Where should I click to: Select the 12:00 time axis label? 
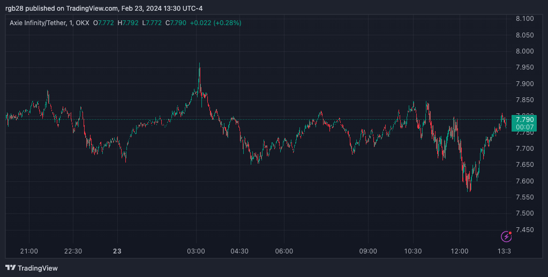(x=460, y=251)
